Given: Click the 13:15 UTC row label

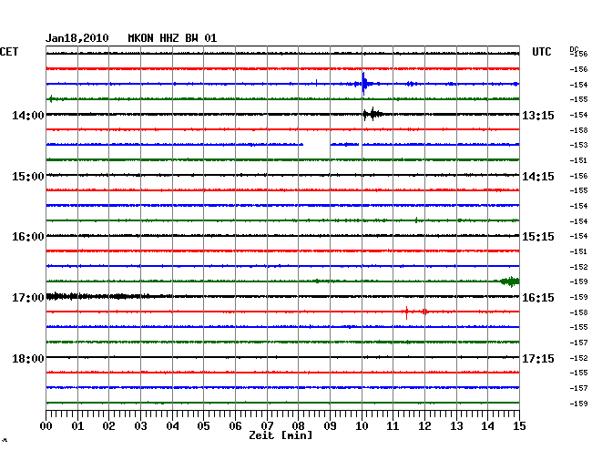Looking at the screenshot, I should point(538,115).
